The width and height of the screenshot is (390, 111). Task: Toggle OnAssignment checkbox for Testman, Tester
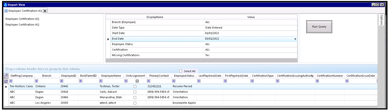coord(135,86)
